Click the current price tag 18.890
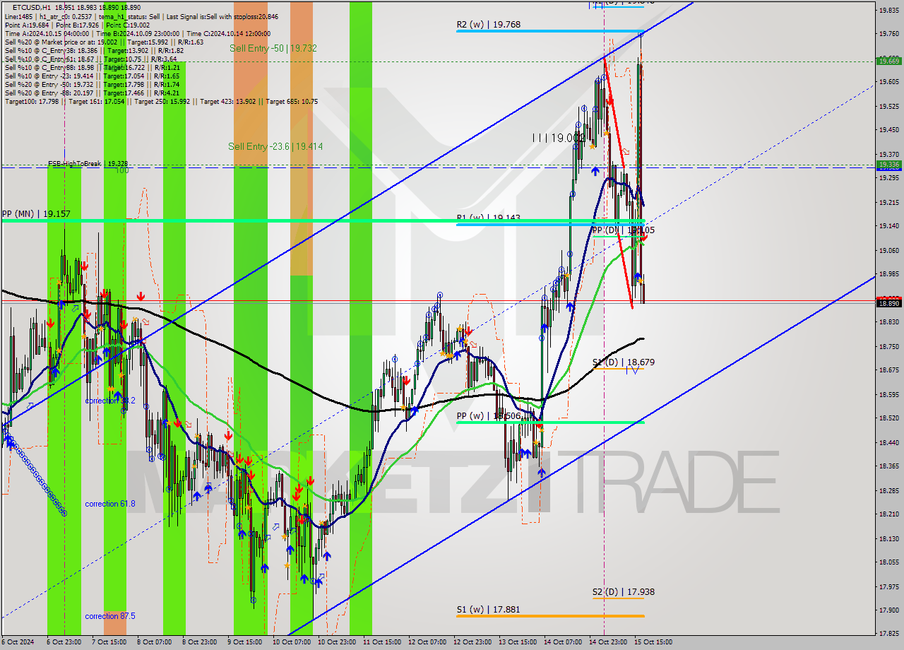This screenshot has height=650, width=904. tap(888, 303)
